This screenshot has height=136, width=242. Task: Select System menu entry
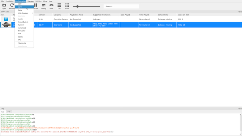[x=24, y=25]
